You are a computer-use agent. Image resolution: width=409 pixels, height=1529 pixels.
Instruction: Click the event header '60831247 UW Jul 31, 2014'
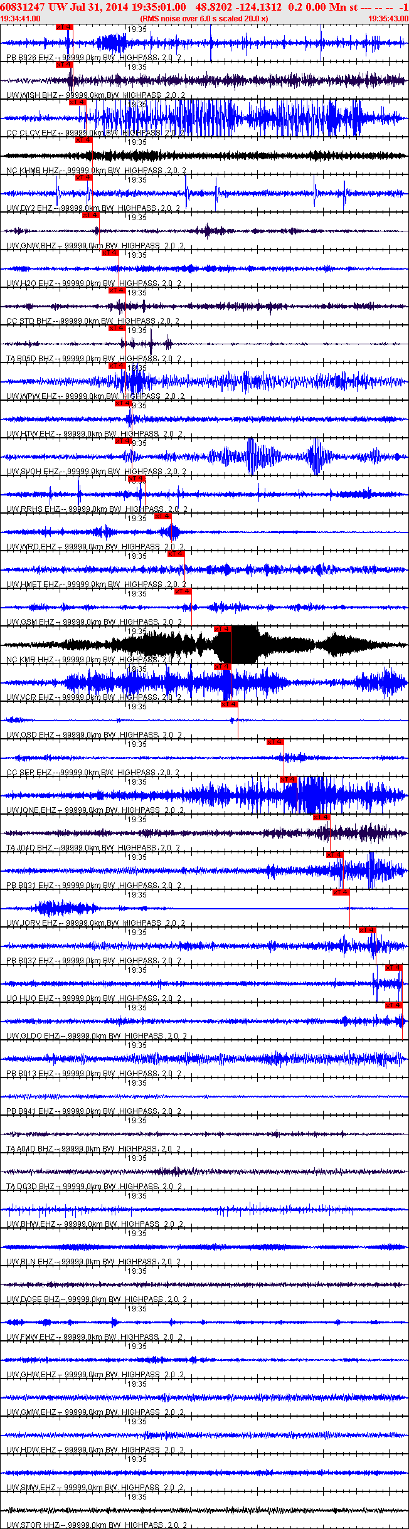[65, 6]
